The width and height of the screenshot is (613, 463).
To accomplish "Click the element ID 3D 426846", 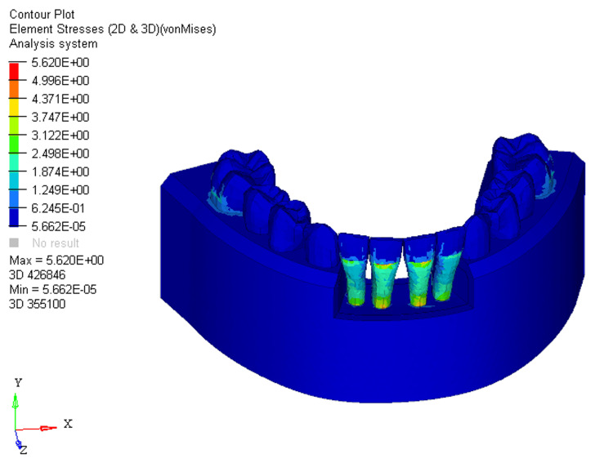I will point(38,275).
